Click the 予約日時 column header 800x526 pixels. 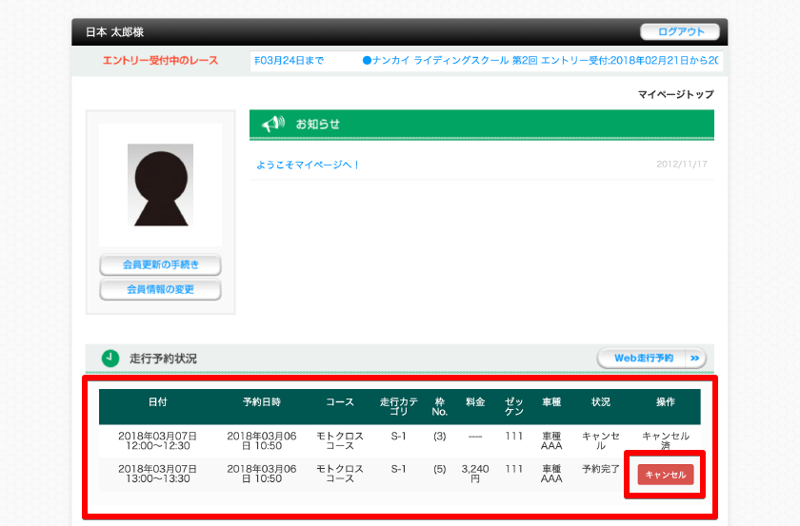pyautogui.click(x=262, y=401)
